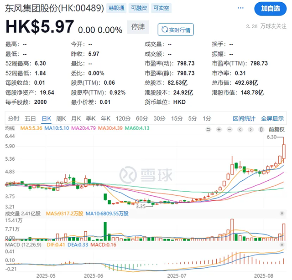Switch to the 15分 interval tab
292x280 pixels.
point(177,118)
